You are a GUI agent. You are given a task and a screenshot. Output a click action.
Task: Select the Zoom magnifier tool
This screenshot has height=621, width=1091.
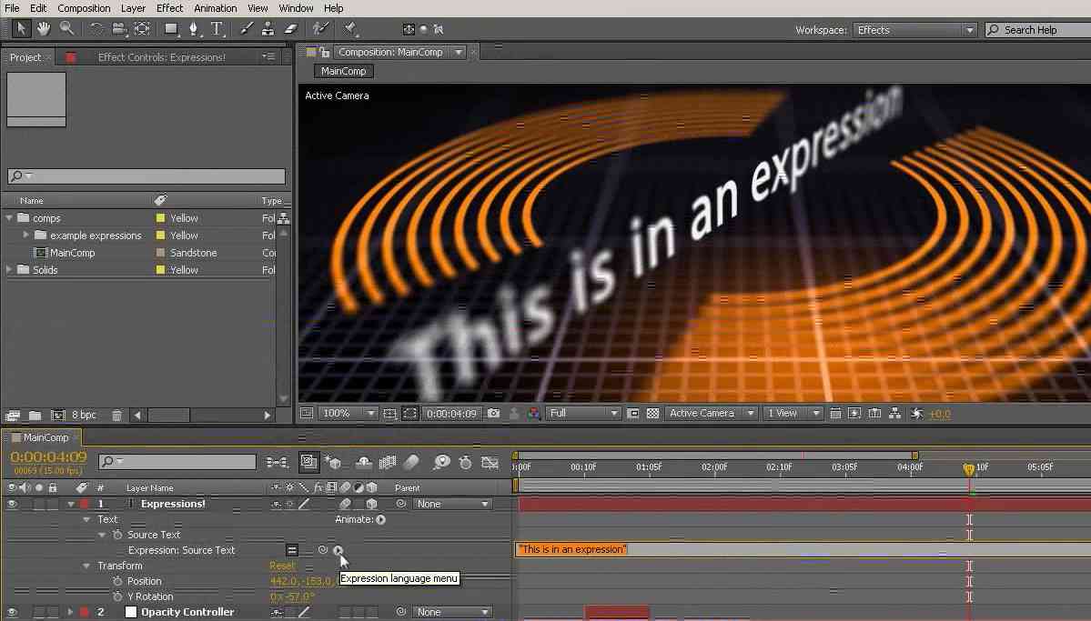click(66, 29)
